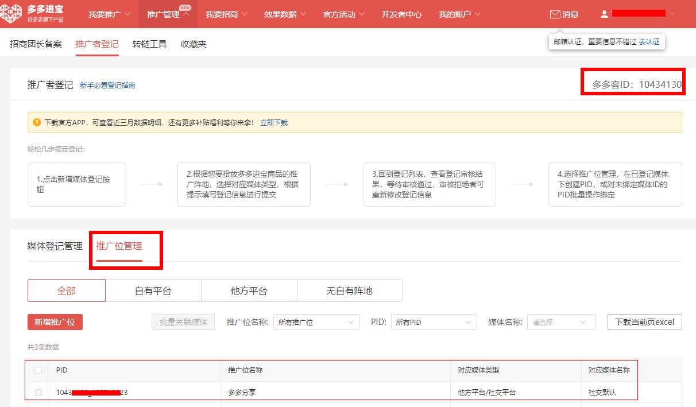The height and width of the screenshot is (407, 696).
Task: Click the 对应媒体类型 column header
Action: pyautogui.click(x=478, y=370)
